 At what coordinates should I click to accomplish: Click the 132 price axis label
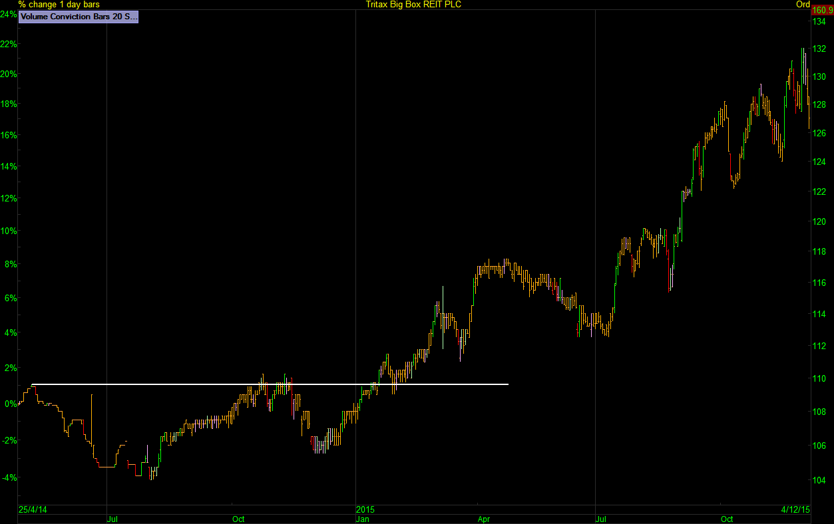819,49
